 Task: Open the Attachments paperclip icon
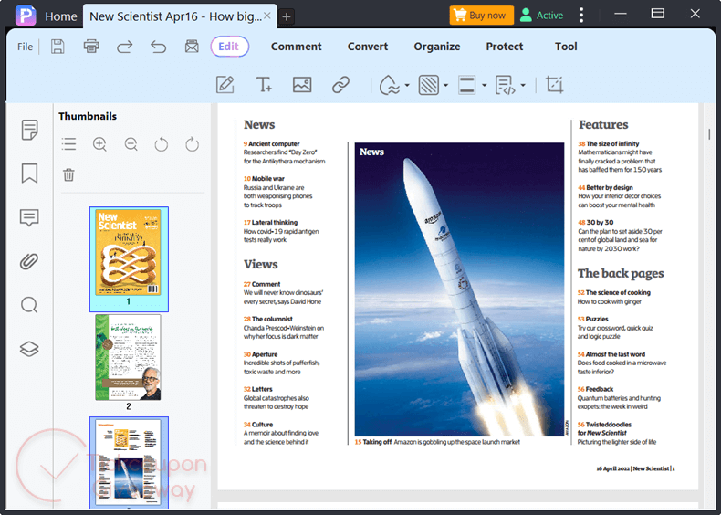tap(29, 261)
